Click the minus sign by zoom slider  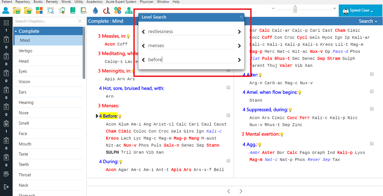coord(273,9)
